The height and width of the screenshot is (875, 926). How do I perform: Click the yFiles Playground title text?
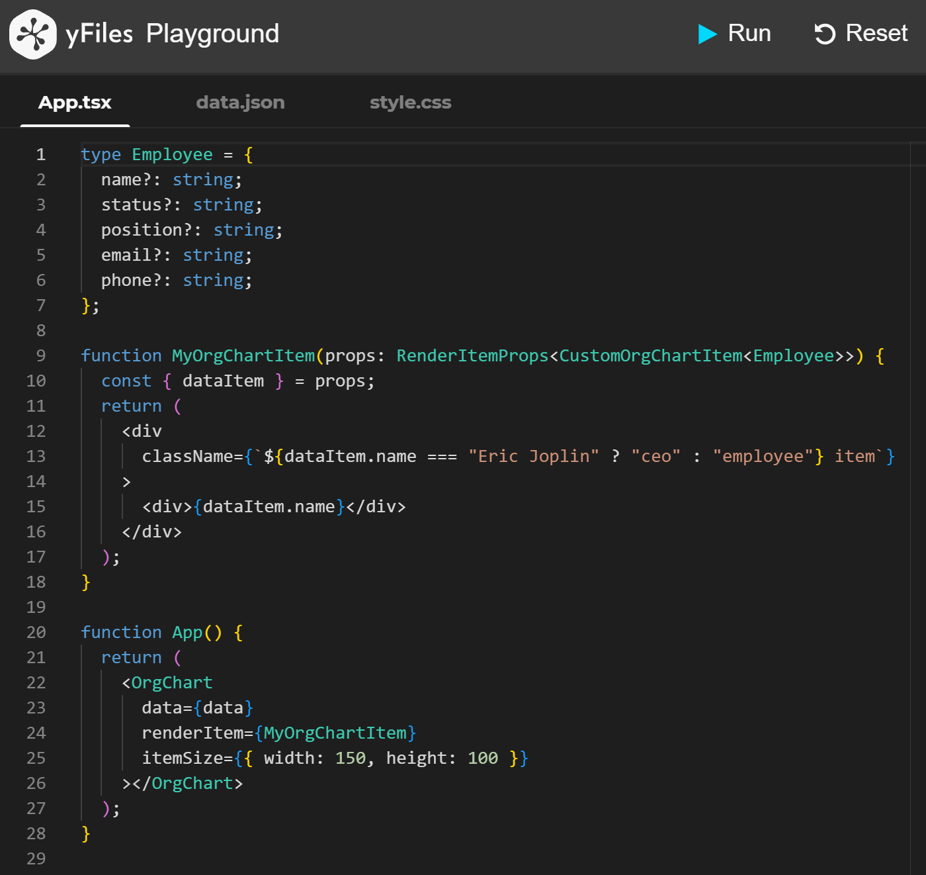pyautogui.click(x=173, y=34)
